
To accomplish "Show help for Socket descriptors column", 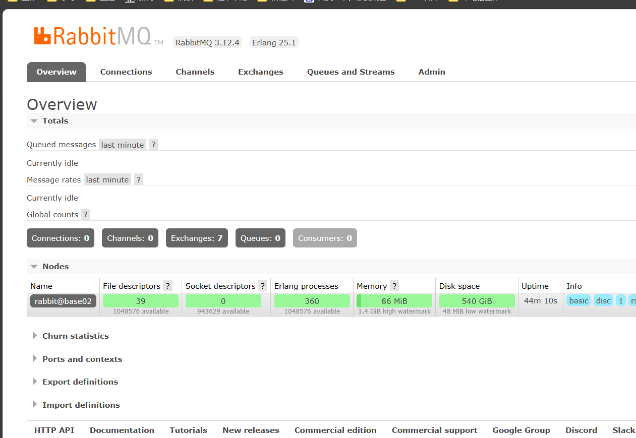I will [x=263, y=286].
